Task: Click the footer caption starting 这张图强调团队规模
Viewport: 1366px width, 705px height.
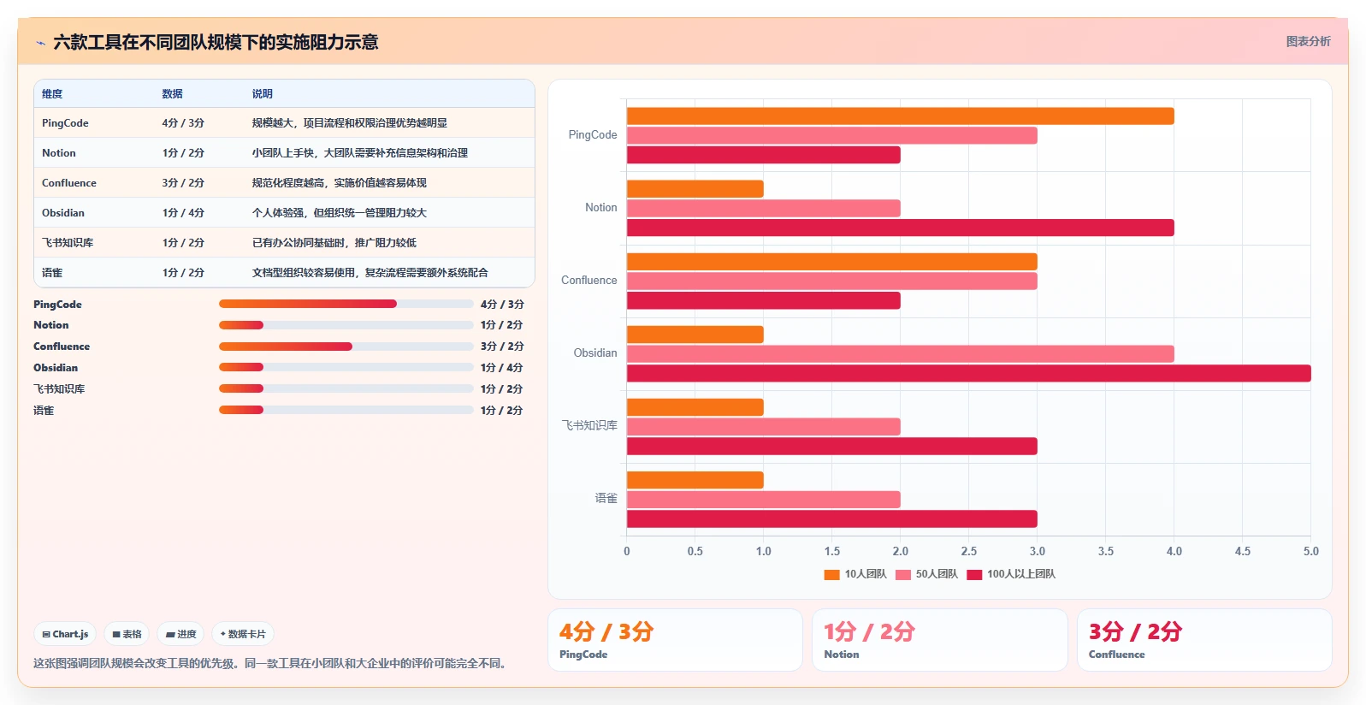Action: click(x=273, y=663)
